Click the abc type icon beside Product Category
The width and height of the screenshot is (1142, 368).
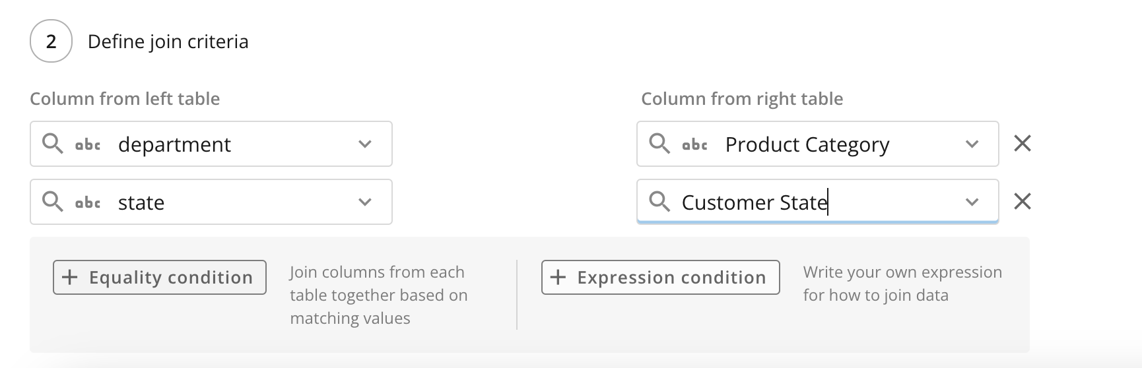tap(694, 144)
